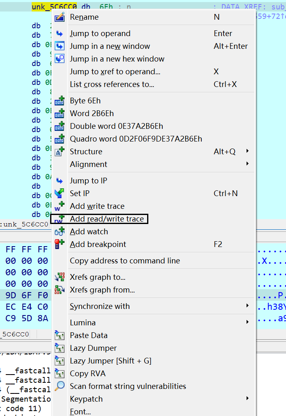Image resolution: width=286 pixels, height=416 pixels.
Task: Click the Set IP arrow icon
Action: [x=60, y=193]
